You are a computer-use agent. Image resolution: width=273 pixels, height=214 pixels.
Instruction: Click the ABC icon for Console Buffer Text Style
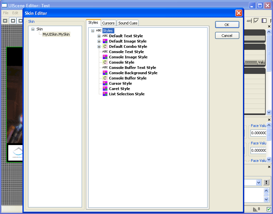[105, 67]
